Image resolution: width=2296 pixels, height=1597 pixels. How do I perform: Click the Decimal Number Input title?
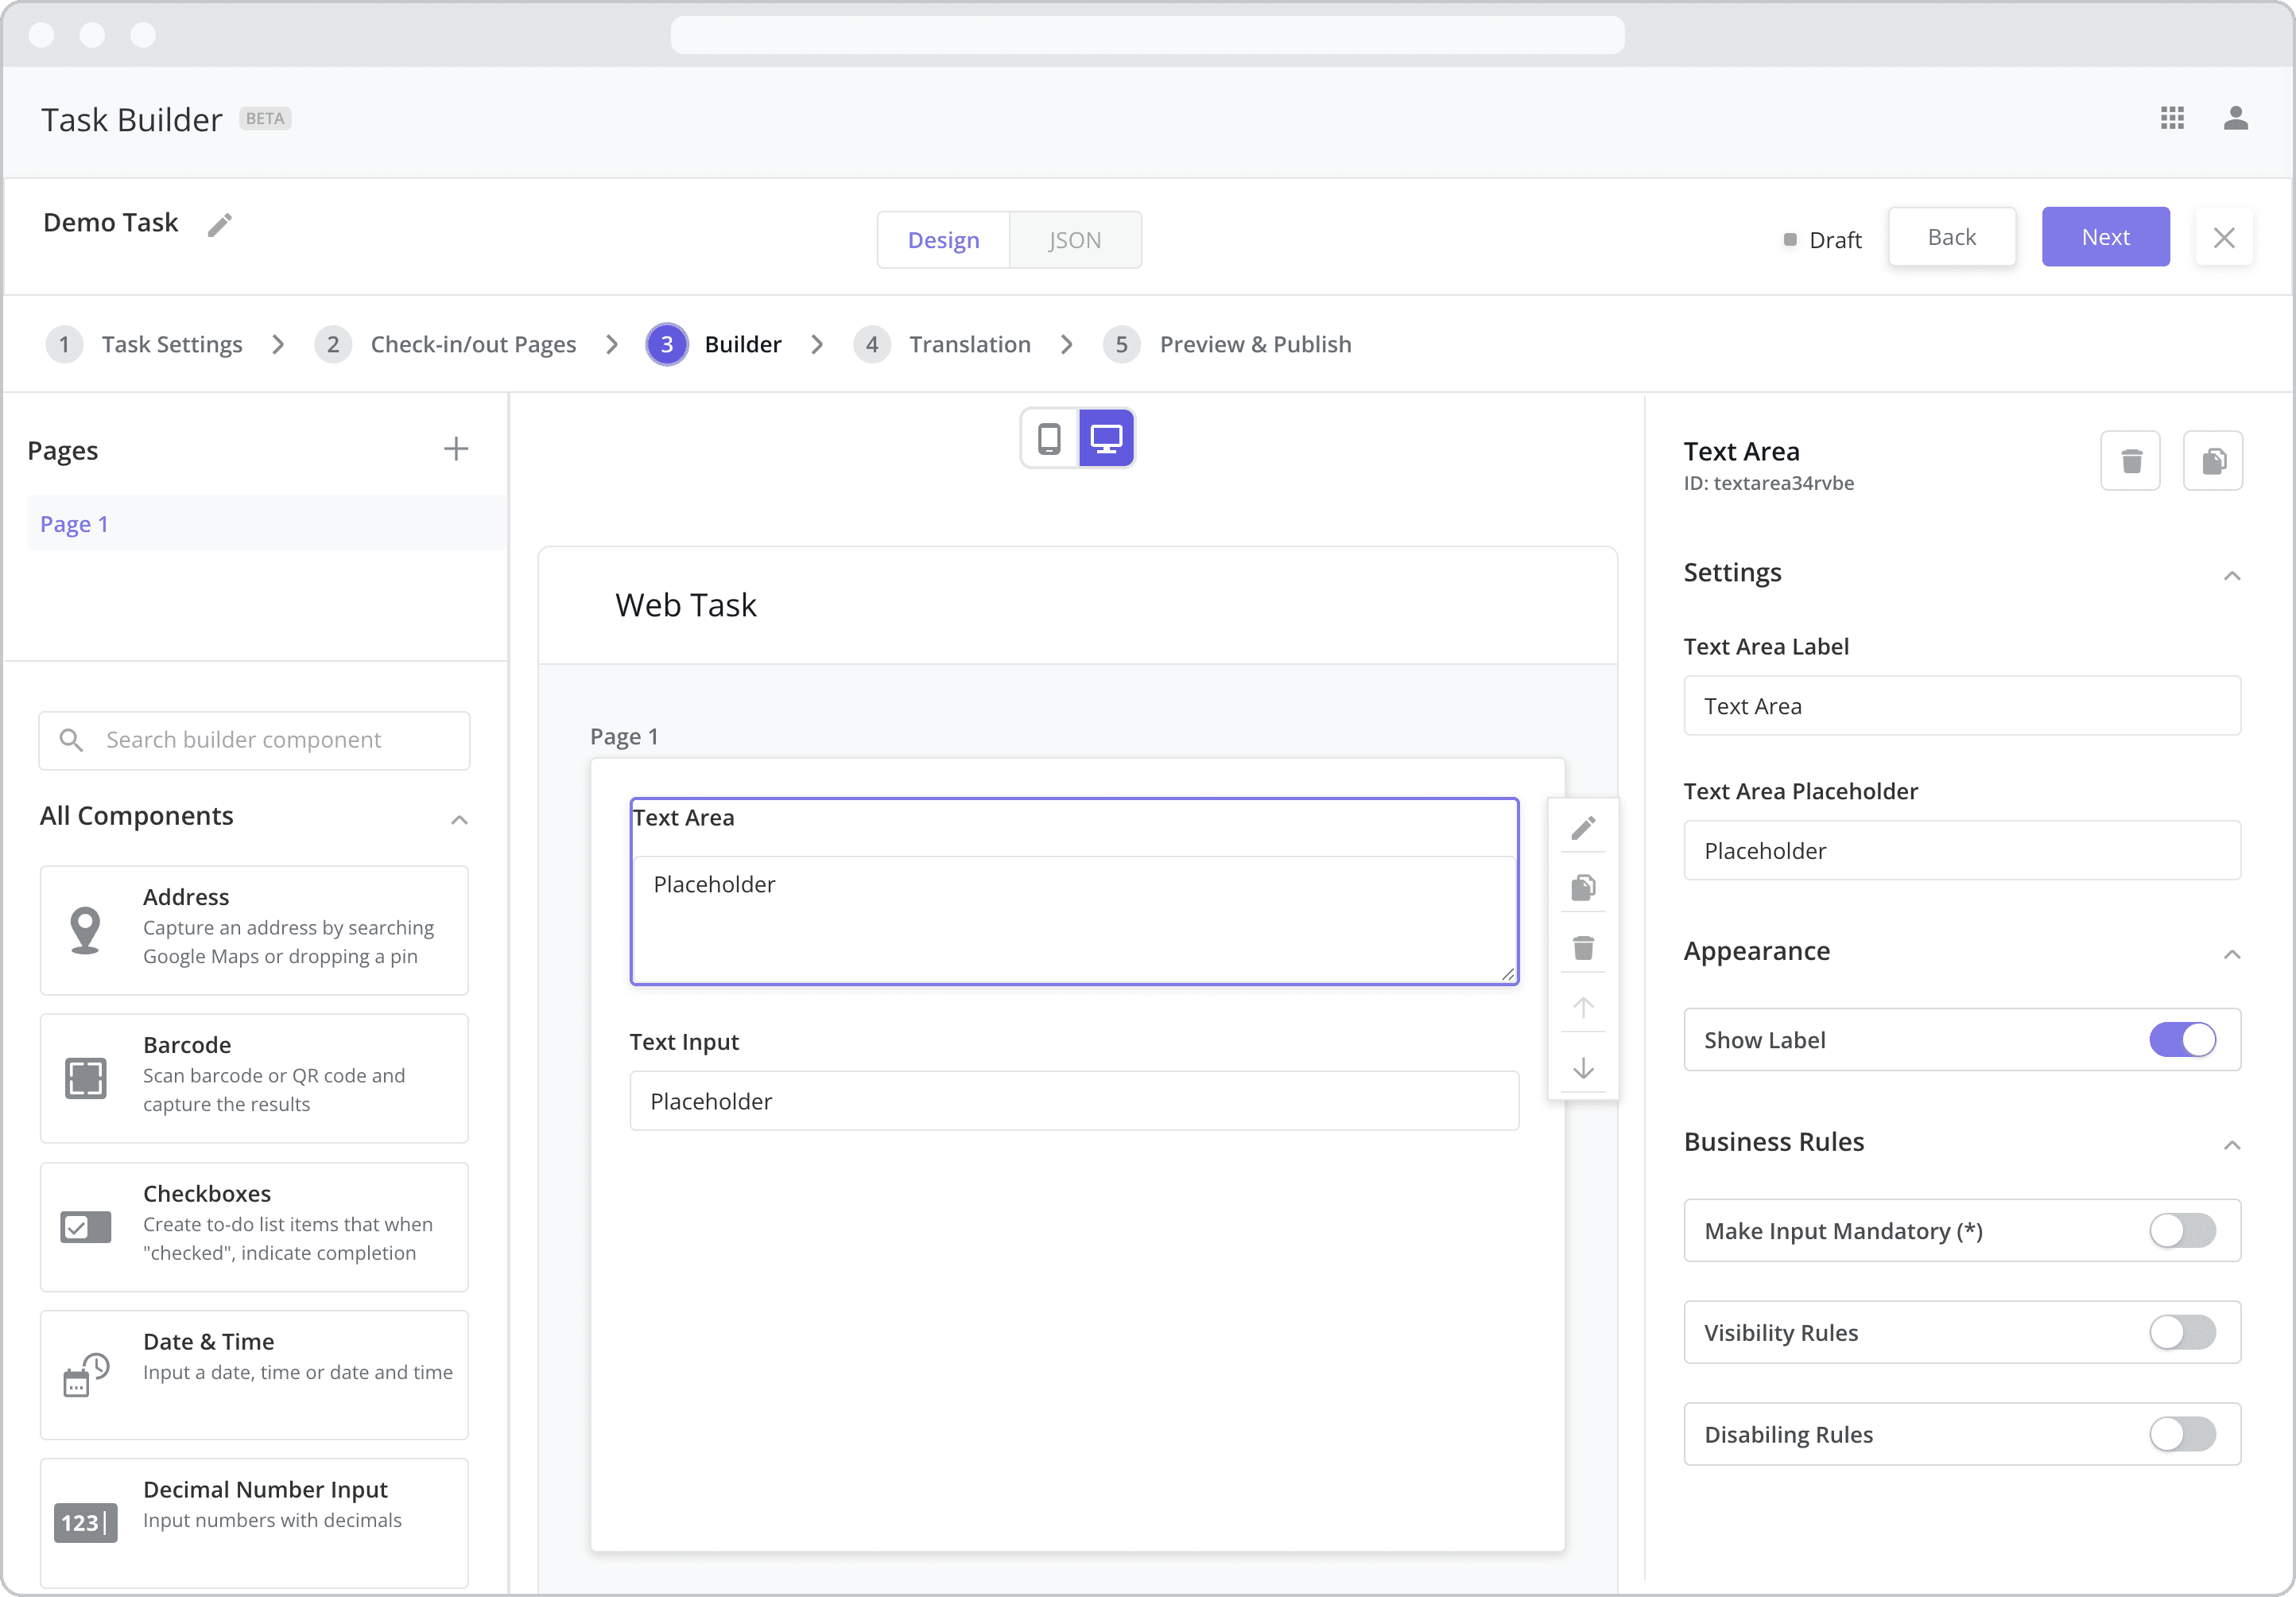(x=265, y=1490)
